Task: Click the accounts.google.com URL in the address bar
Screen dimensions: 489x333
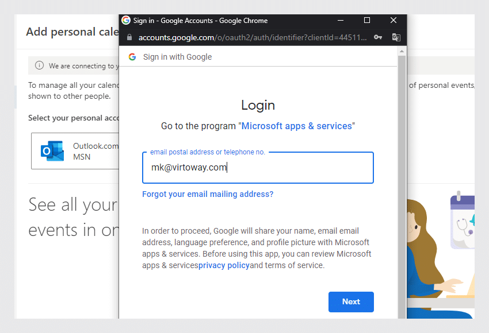Action: tap(253, 38)
